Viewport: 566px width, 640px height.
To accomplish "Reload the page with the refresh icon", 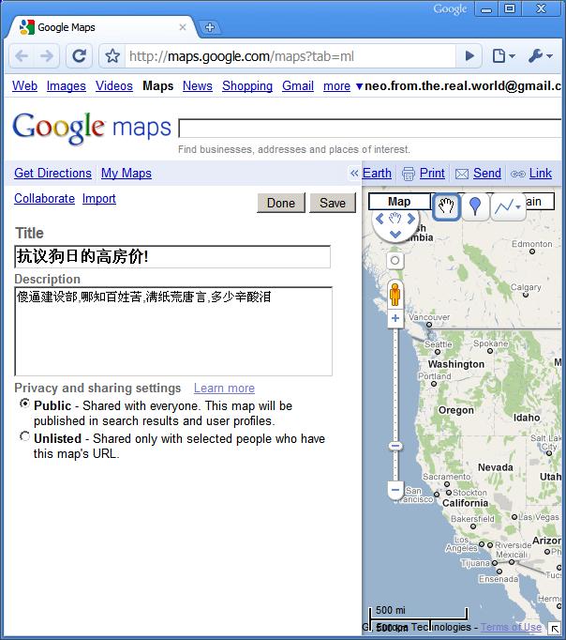I will 79,55.
